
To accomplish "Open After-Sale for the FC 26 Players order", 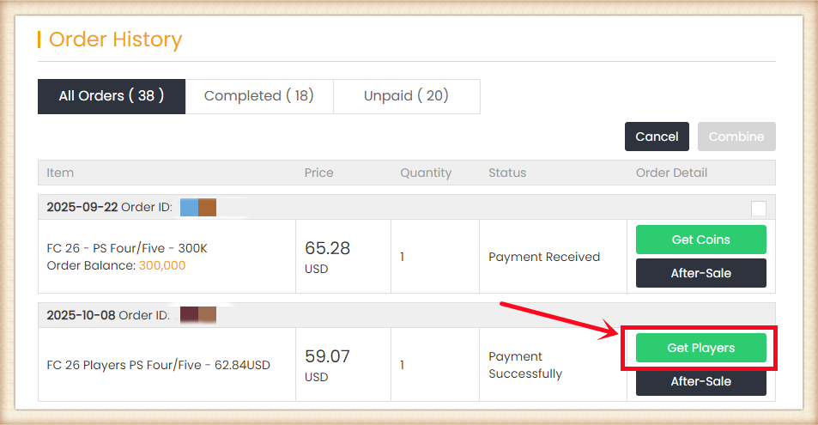I will (x=700, y=381).
